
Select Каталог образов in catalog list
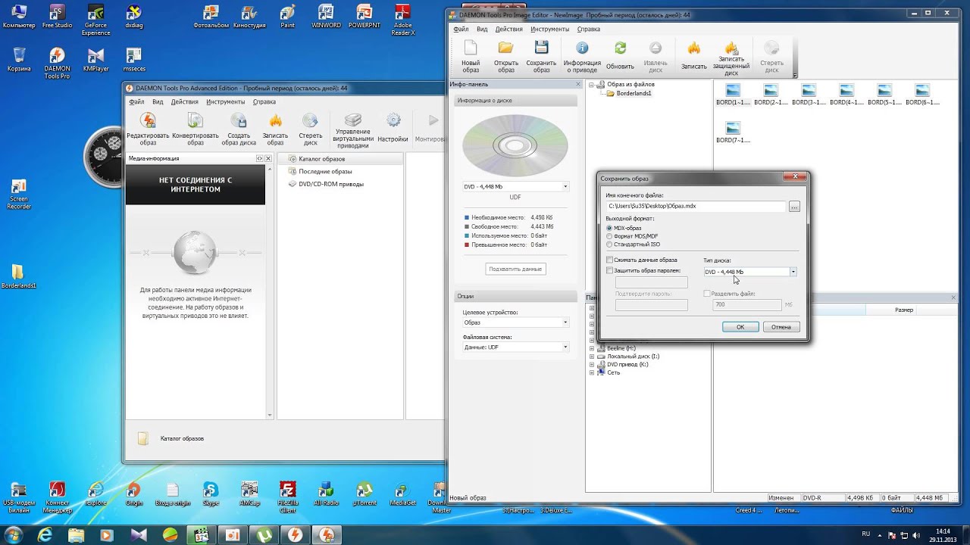point(321,159)
